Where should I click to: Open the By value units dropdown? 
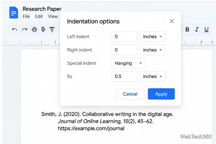[152, 76]
